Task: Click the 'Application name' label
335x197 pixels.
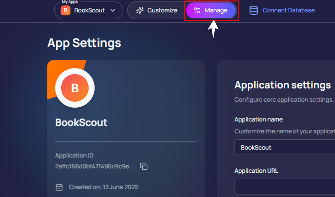Action: tap(259, 119)
